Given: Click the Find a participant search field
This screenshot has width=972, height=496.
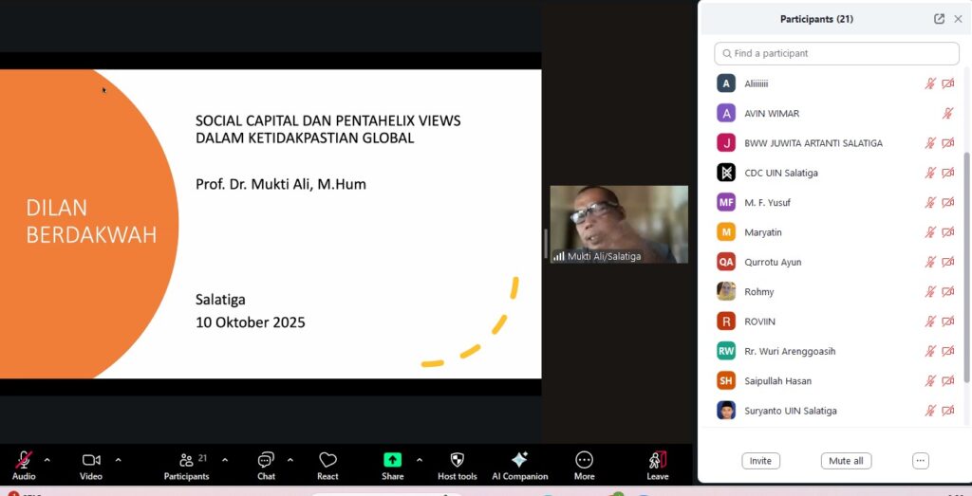Looking at the screenshot, I should (836, 54).
